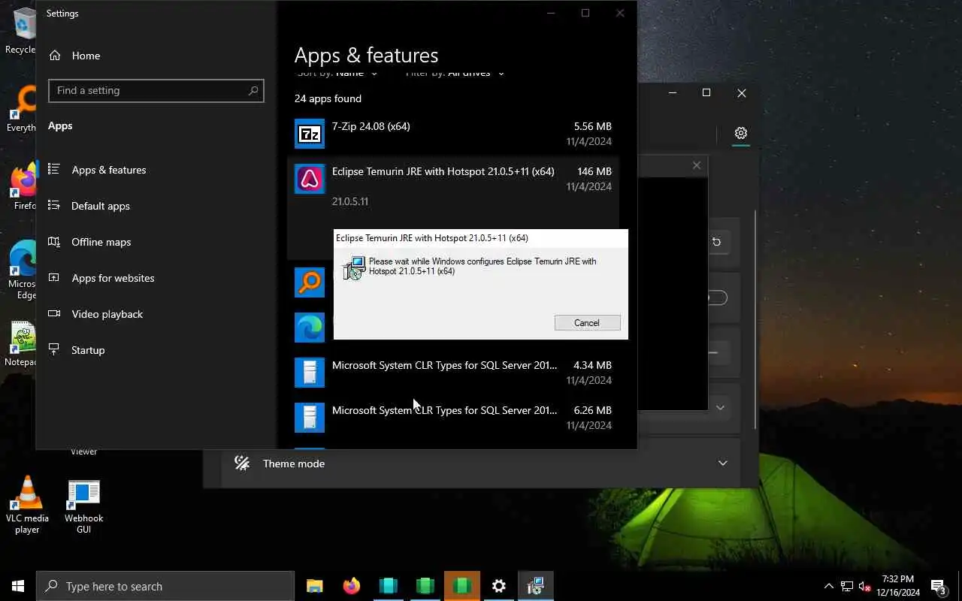
Task: Select the Microsoft Edge desktop shortcut
Action: 23,269
